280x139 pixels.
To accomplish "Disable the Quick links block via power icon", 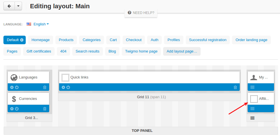I will click(x=68, y=87).
